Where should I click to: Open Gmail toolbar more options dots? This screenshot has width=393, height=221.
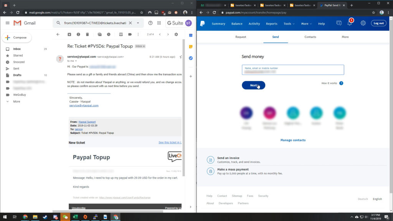point(138,34)
